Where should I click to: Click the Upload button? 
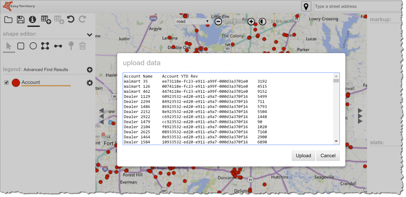click(x=303, y=156)
